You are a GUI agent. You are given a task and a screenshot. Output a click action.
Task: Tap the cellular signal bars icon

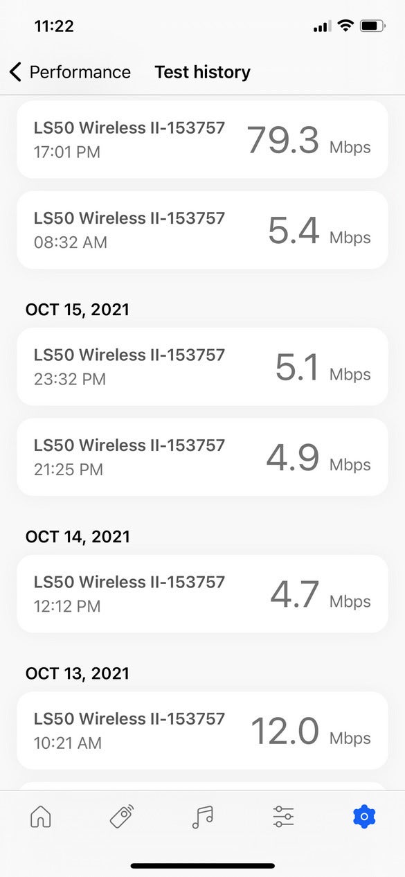(x=322, y=27)
